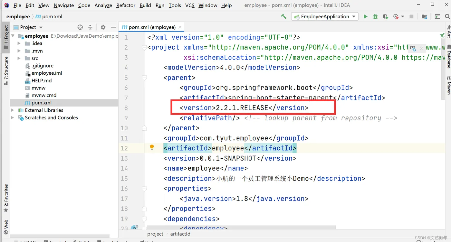Click the run anything terminal-window icon
451x242 pixels.
[x=437, y=16]
